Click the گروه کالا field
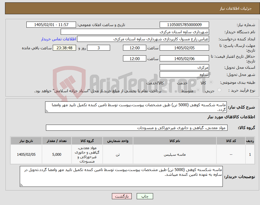 pyautogui.click(x=137, y=128)
